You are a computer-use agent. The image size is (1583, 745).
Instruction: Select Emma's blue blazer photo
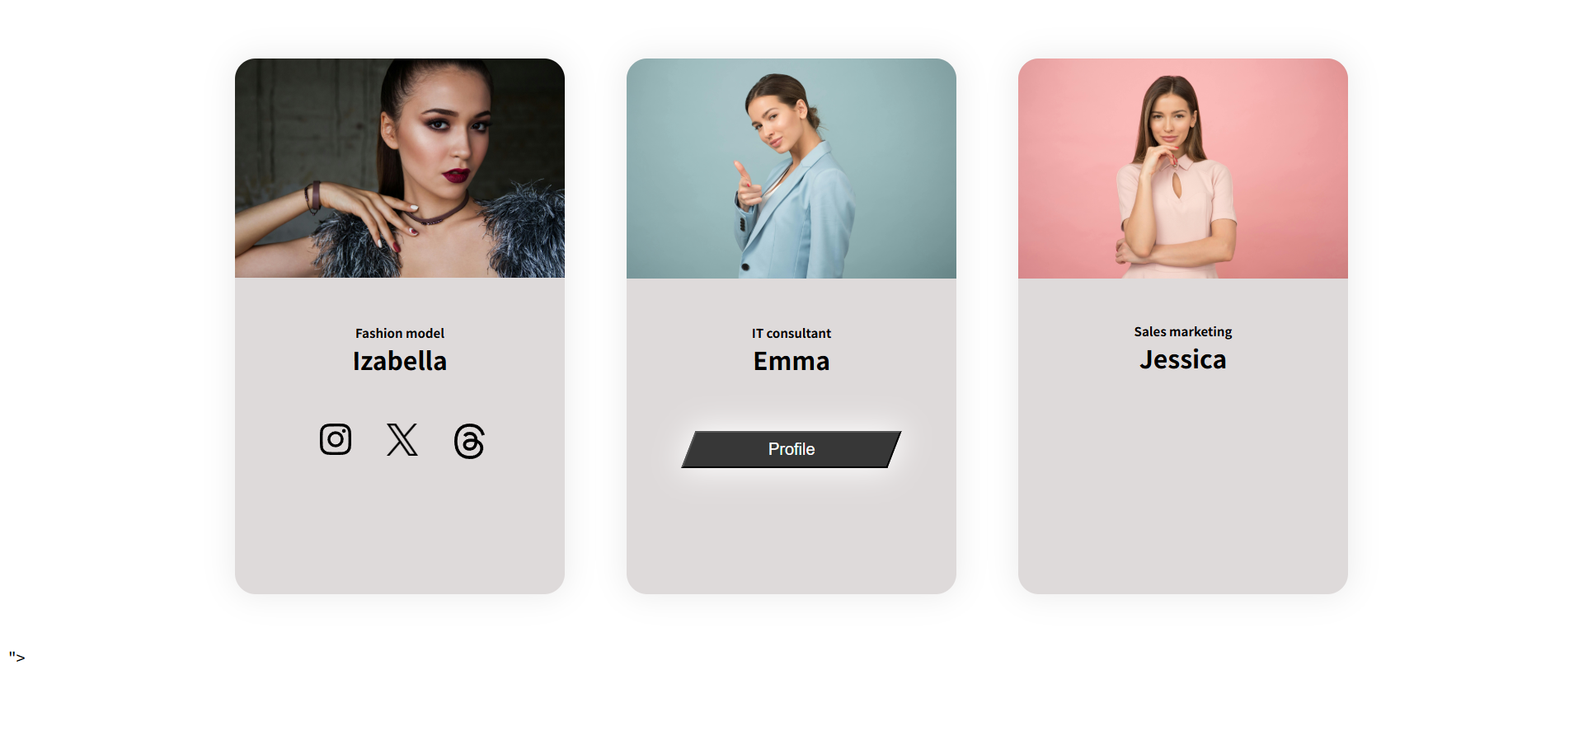click(791, 168)
